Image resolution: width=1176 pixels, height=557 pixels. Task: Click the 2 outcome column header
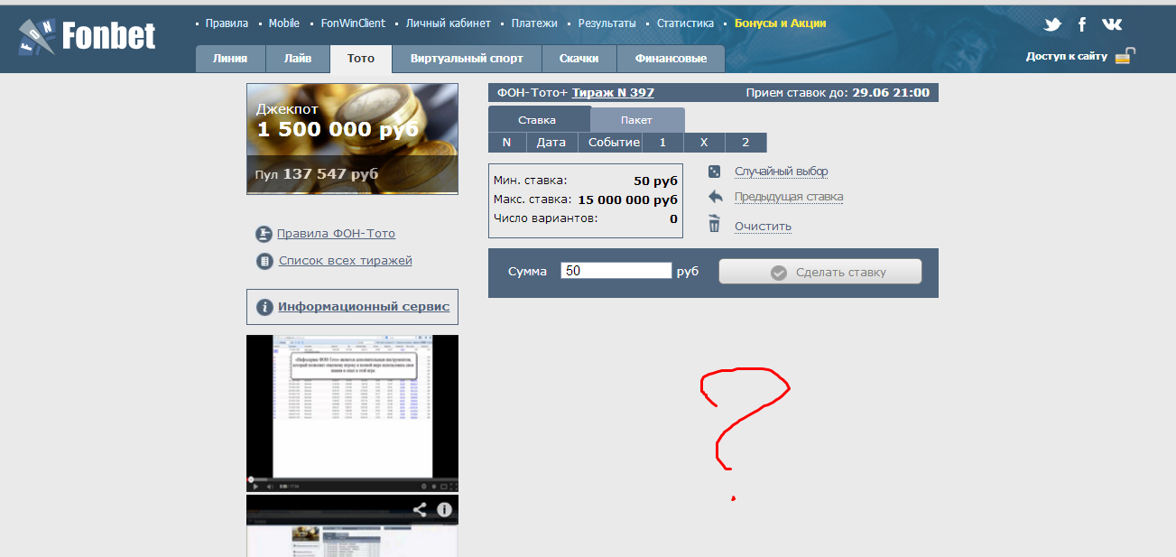click(x=745, y=143)
